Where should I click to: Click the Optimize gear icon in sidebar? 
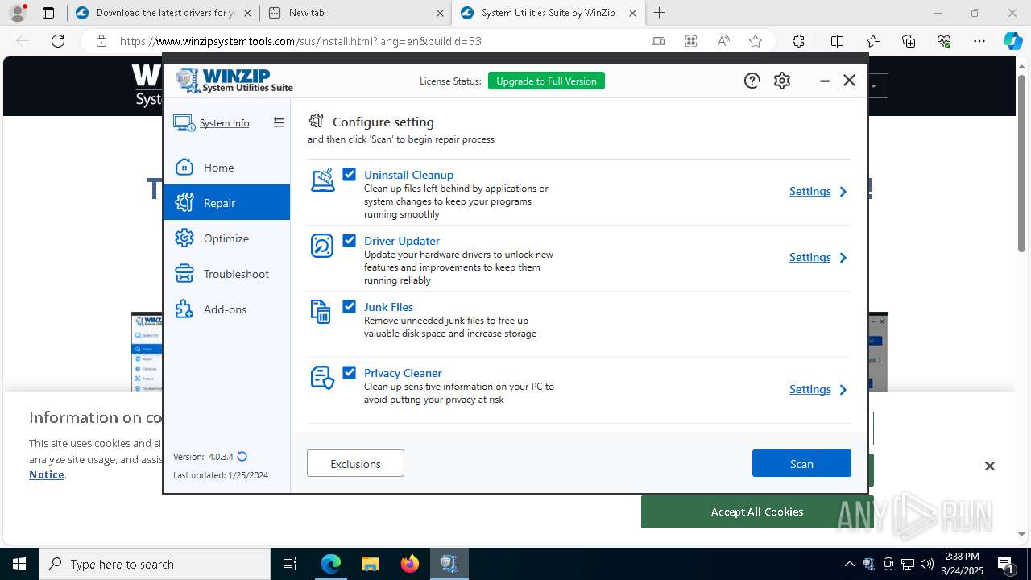point(184,238)
